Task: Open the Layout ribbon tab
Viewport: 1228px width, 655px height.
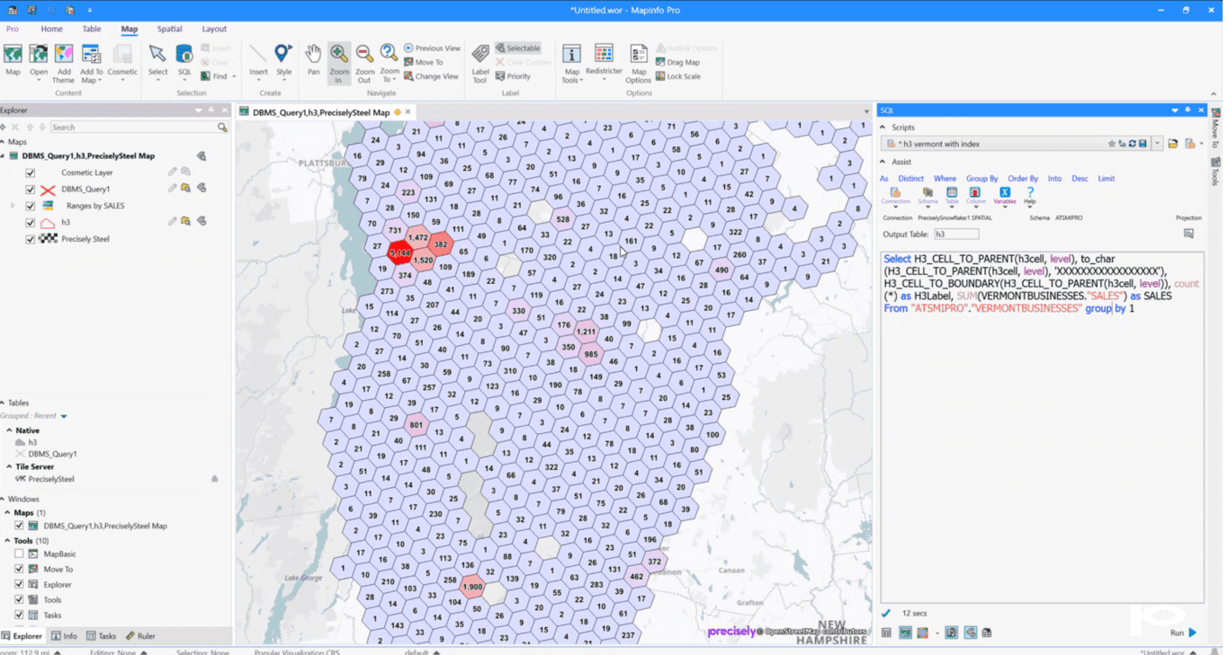Action: (214, 29)
